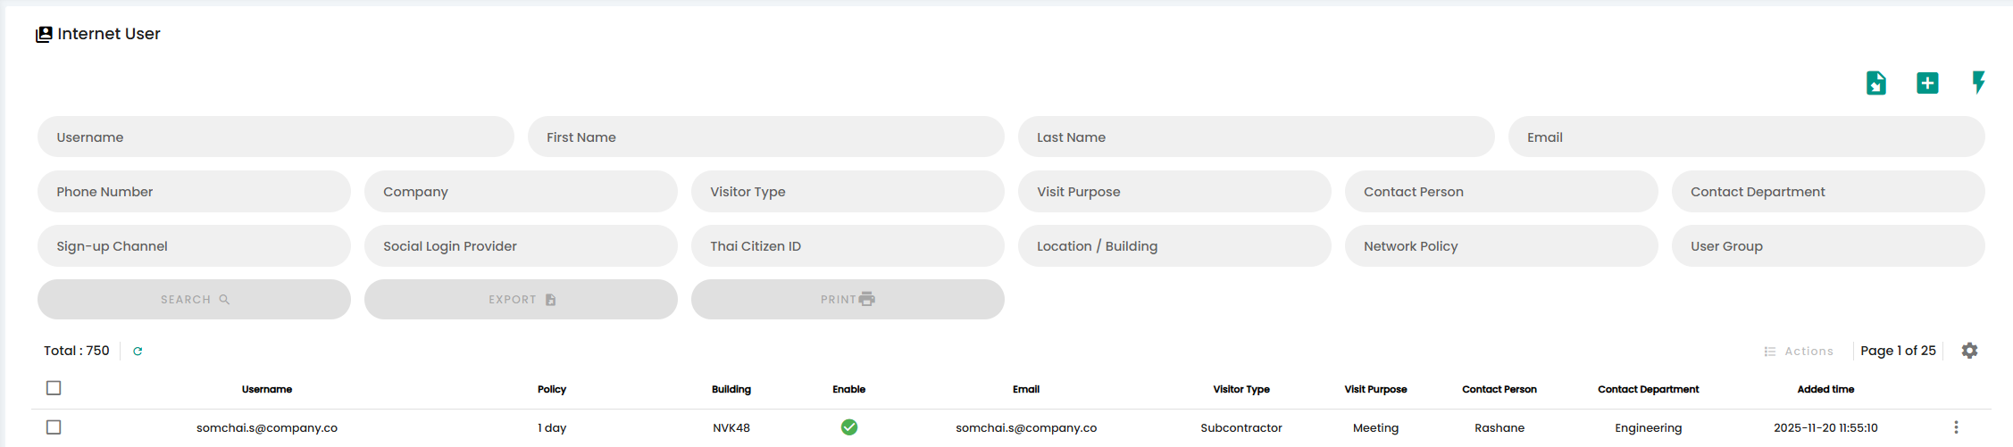Click the Internet User page icon
Image resolution: width=2013 pixels, height=447 pixels.
coord(44,35)
